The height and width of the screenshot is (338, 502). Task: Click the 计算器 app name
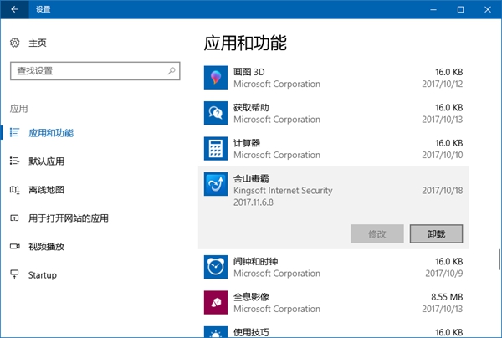247,143
